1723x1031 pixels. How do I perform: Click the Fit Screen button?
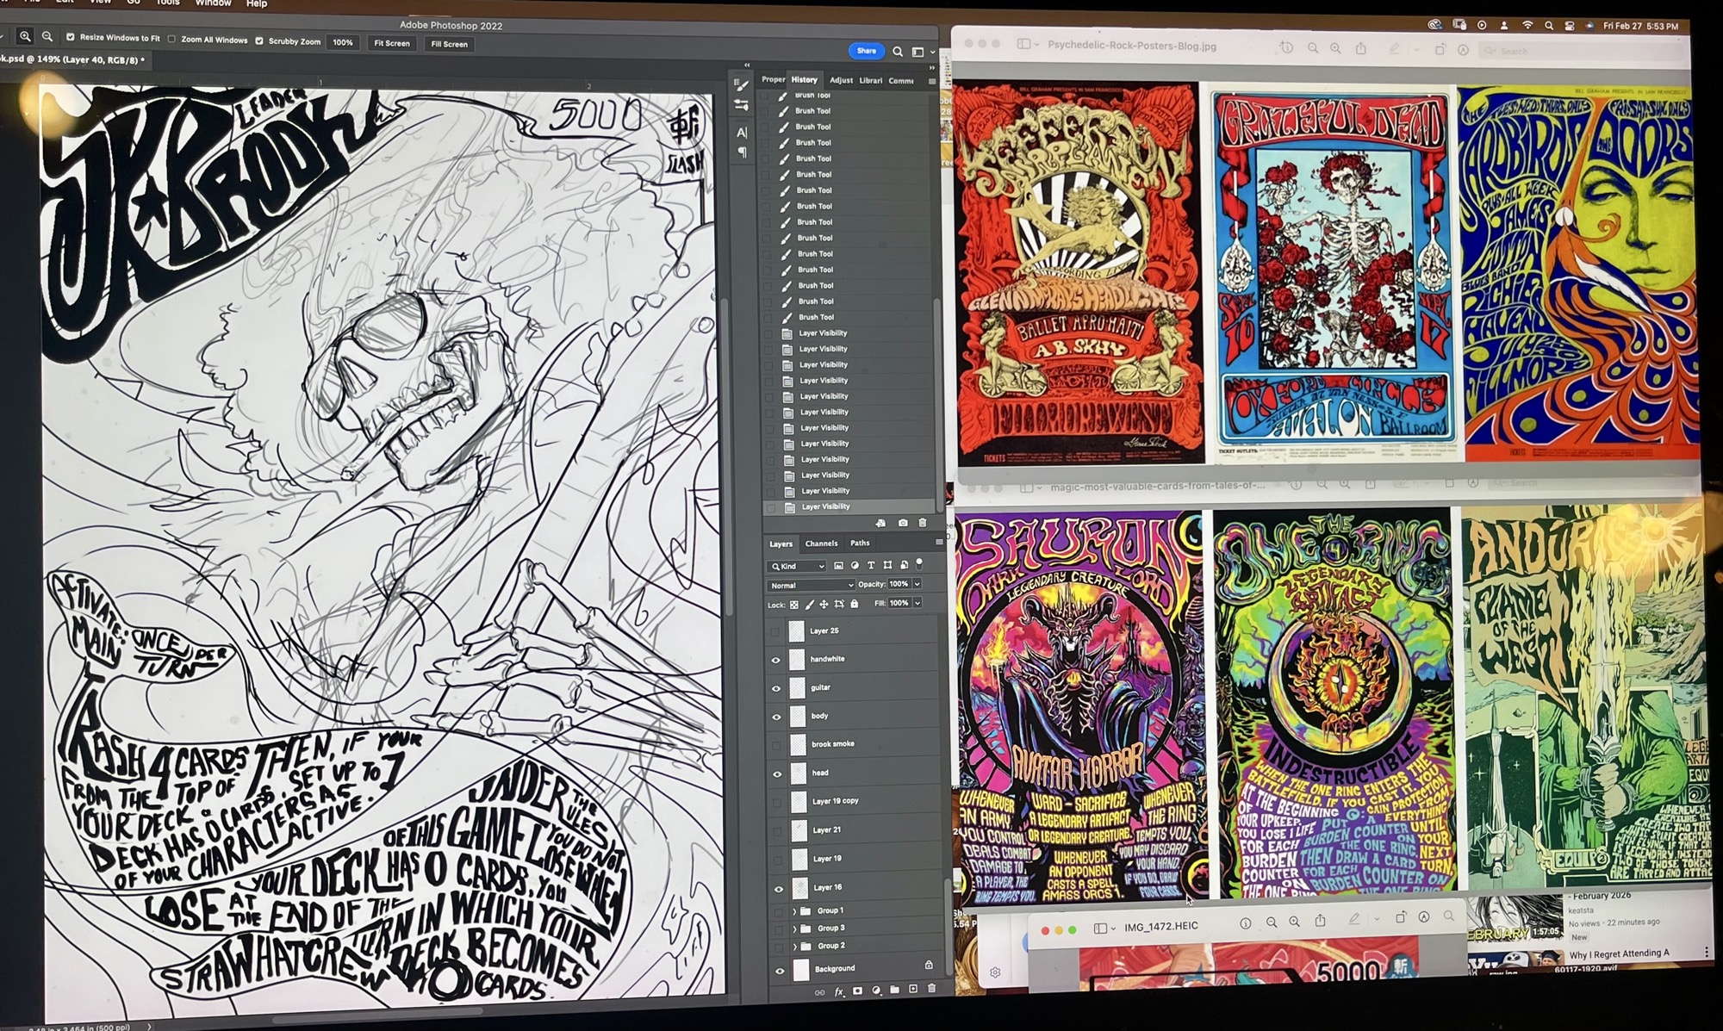391,43
